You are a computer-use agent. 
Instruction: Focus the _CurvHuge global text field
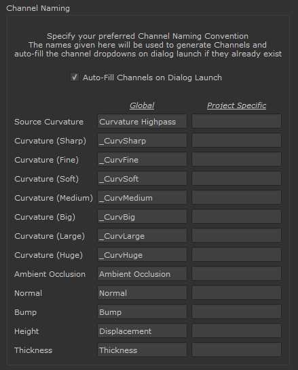point(142,254)
